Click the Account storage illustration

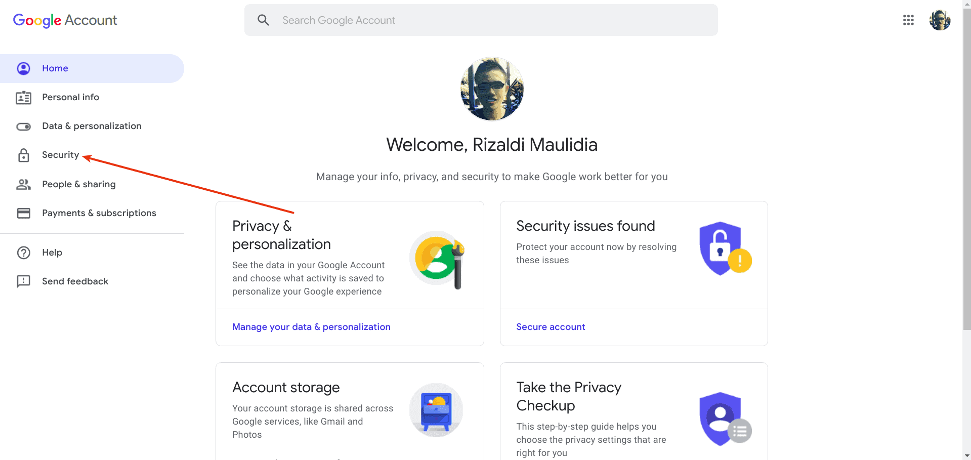pos(436,410)
